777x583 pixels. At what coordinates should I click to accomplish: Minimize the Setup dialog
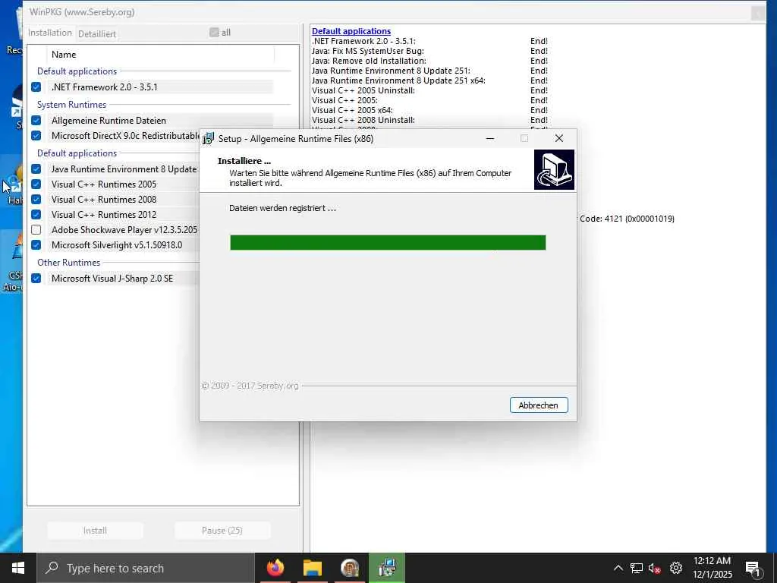(490, 138)
